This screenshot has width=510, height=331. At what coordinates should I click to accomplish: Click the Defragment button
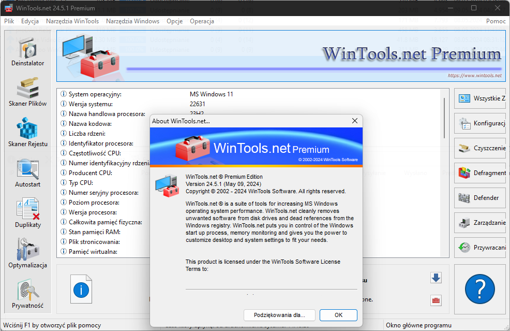(x=480, y=173)
